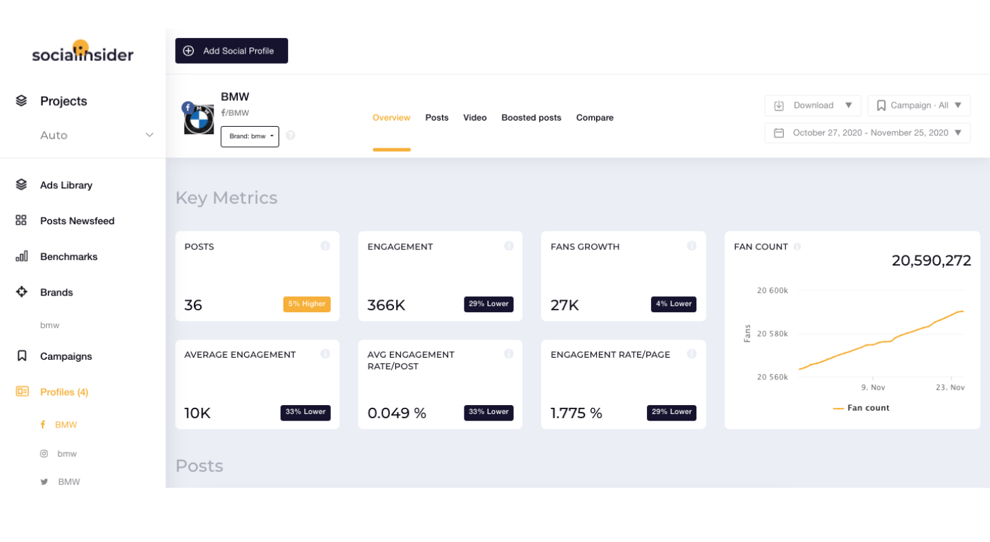Select the Instagram bmw profile in sidebar
Image resolution: width=990 pixels, height=542 pixels.
click(x=67, y=454)
